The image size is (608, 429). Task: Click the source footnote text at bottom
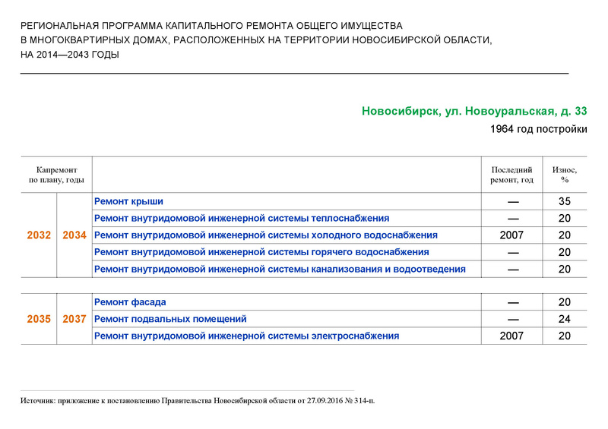click(198, 401)
